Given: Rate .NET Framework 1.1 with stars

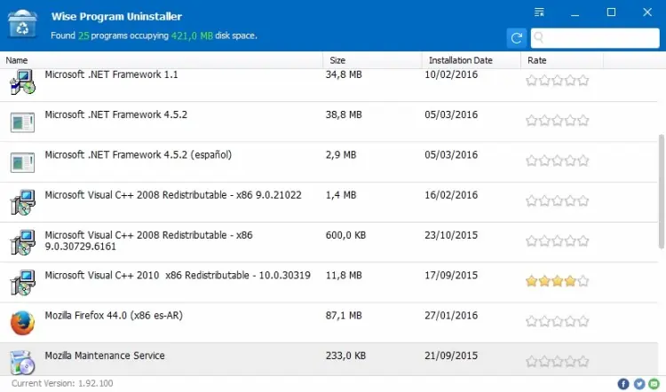Looking at the screenshot, I should pos(558,80).
